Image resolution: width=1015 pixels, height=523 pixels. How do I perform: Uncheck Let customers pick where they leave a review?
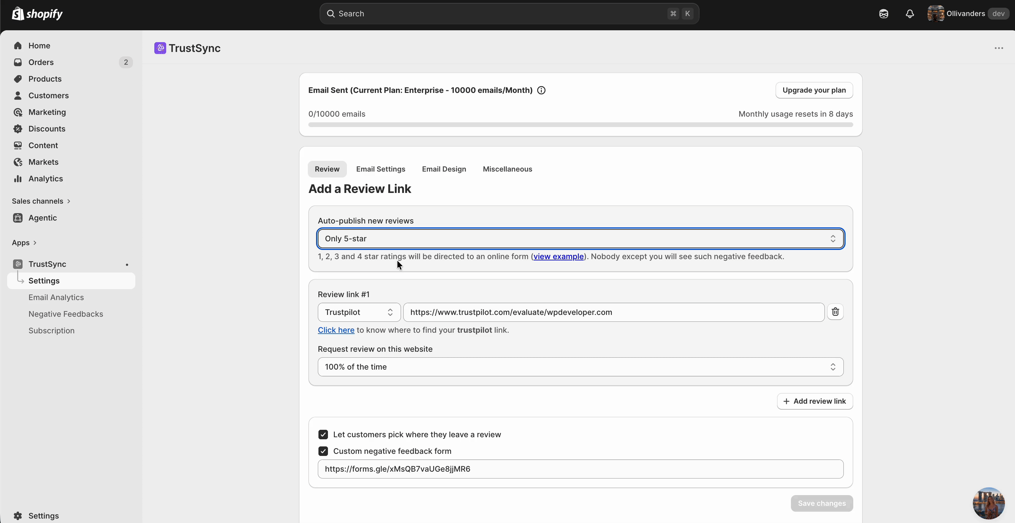(323, 434)
